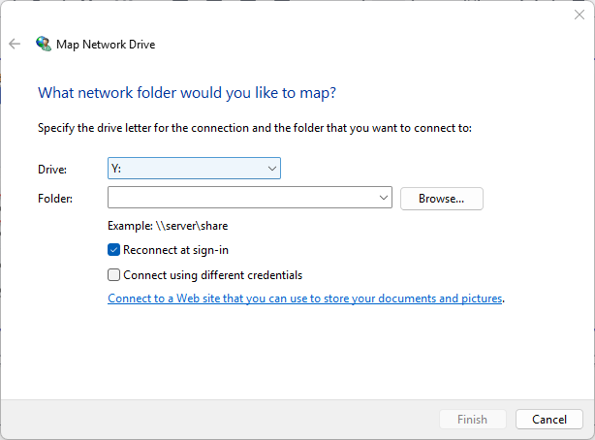
Task: Open the Drive letter combo box showing Y:
Action: tap(194, 169)
